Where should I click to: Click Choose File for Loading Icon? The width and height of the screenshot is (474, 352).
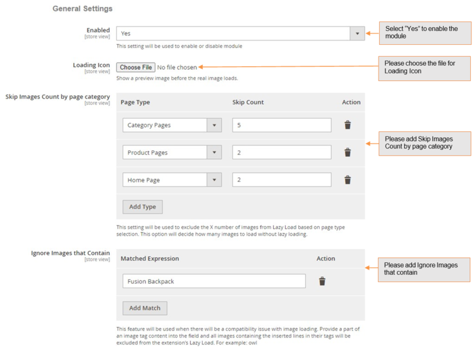coord(135,67)
